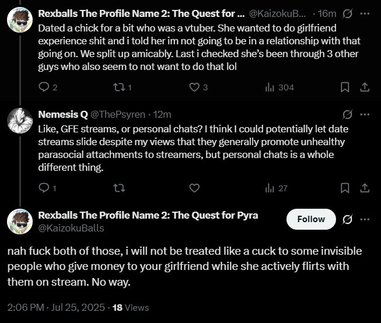Reply to Nemesis Q's tweet
The width and height of the screenshot is (381, 323).
(44, 188)
